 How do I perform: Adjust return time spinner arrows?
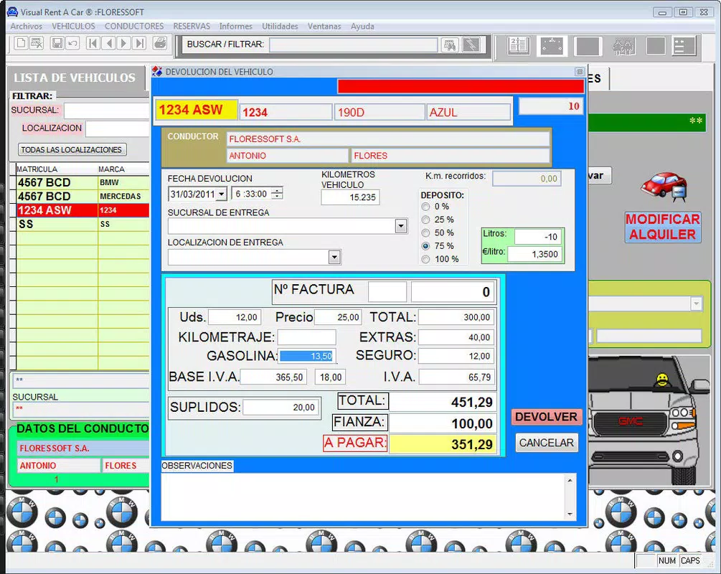pos(277,194)
